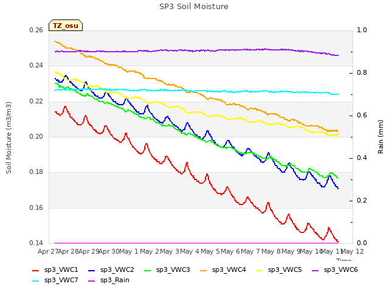Click the May 4 date tick label
The width and height of the screenshot is (389, 292).
click(190, 251)
